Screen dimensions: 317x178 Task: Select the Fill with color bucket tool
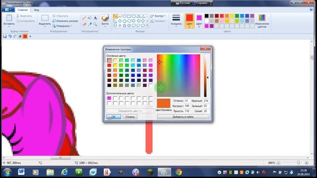[x=90, y=18]
